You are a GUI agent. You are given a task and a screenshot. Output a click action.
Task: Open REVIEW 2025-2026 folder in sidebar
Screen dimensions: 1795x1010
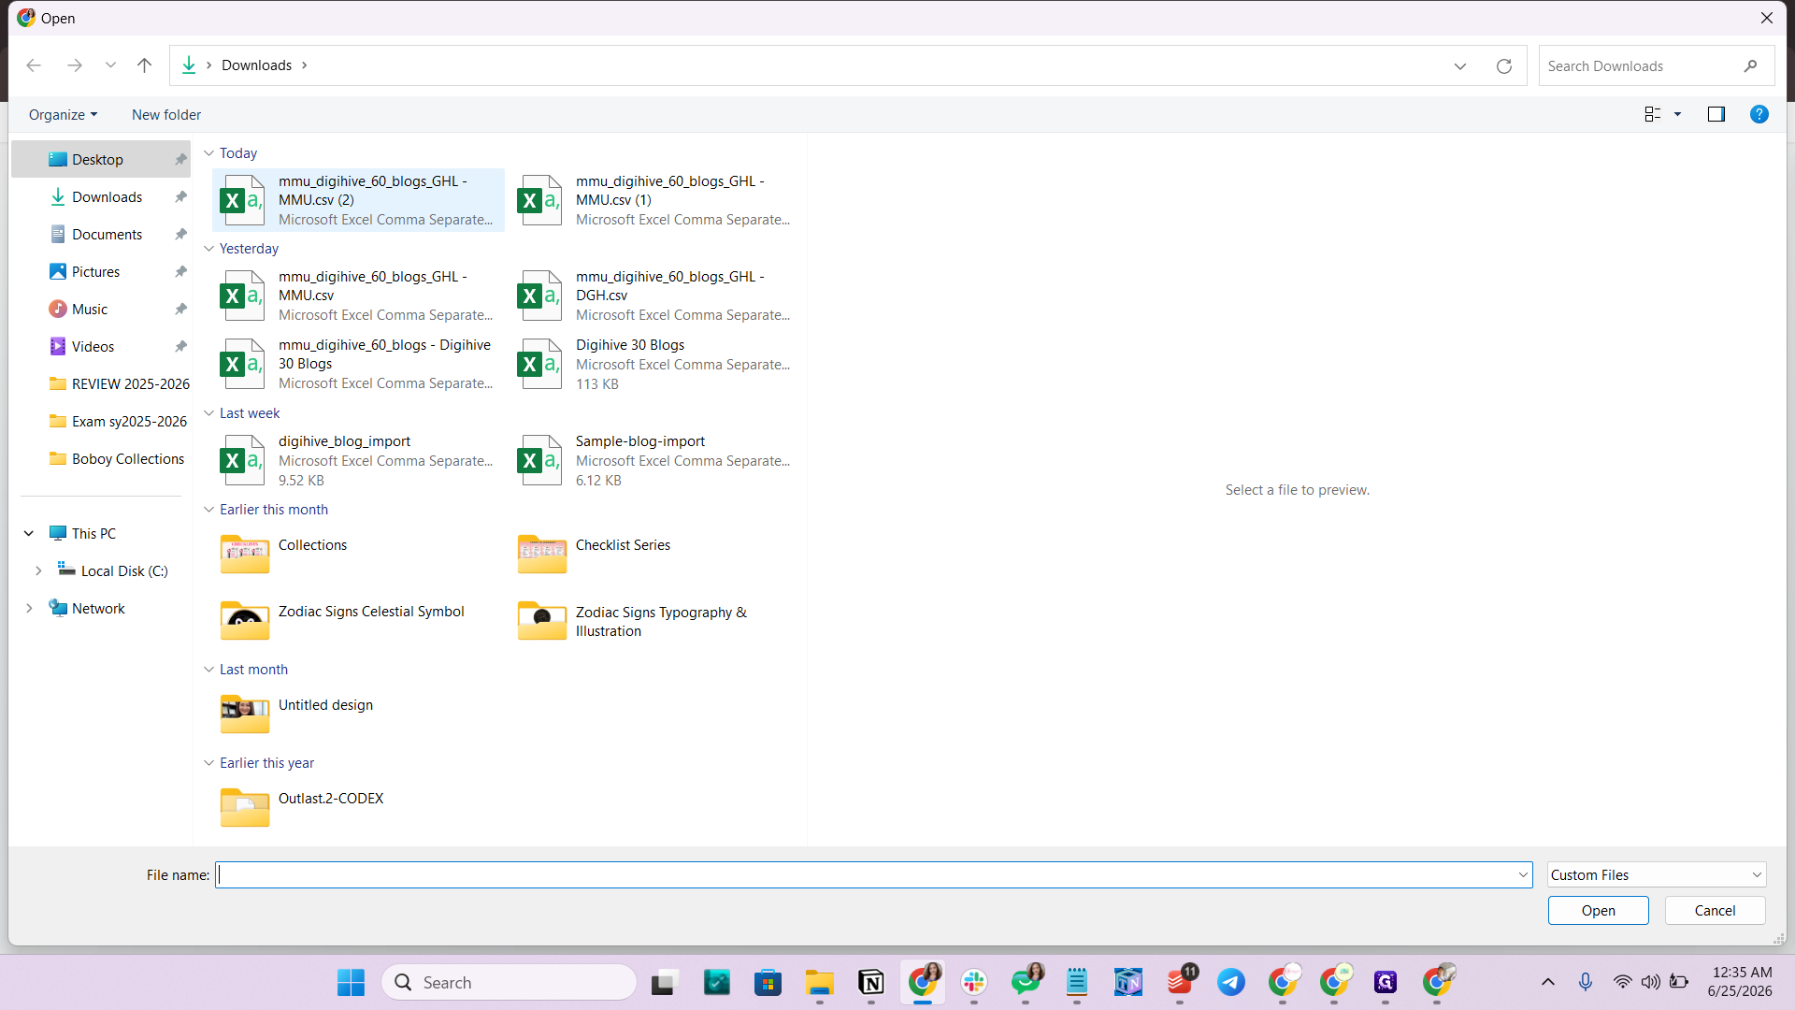tap(102, 383)
